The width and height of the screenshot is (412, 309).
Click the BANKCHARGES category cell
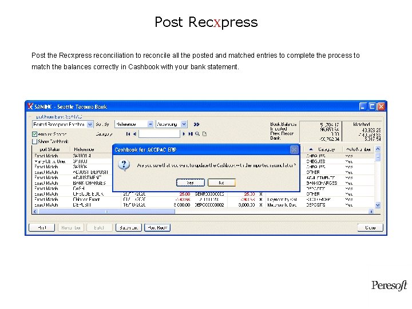[x=322, y=183]
